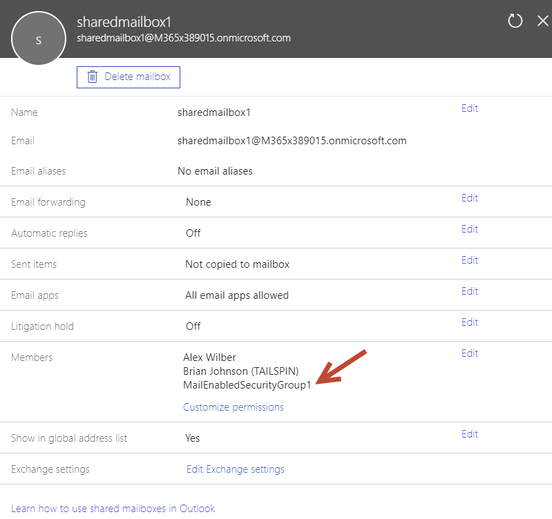Select member Alex Wilber
Viewport: 552px width, 519px height.
coord(209,358)
